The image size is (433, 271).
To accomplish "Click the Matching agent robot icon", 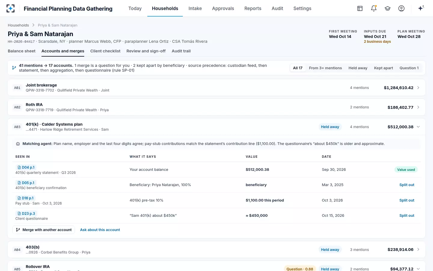I will click(18, 144).
